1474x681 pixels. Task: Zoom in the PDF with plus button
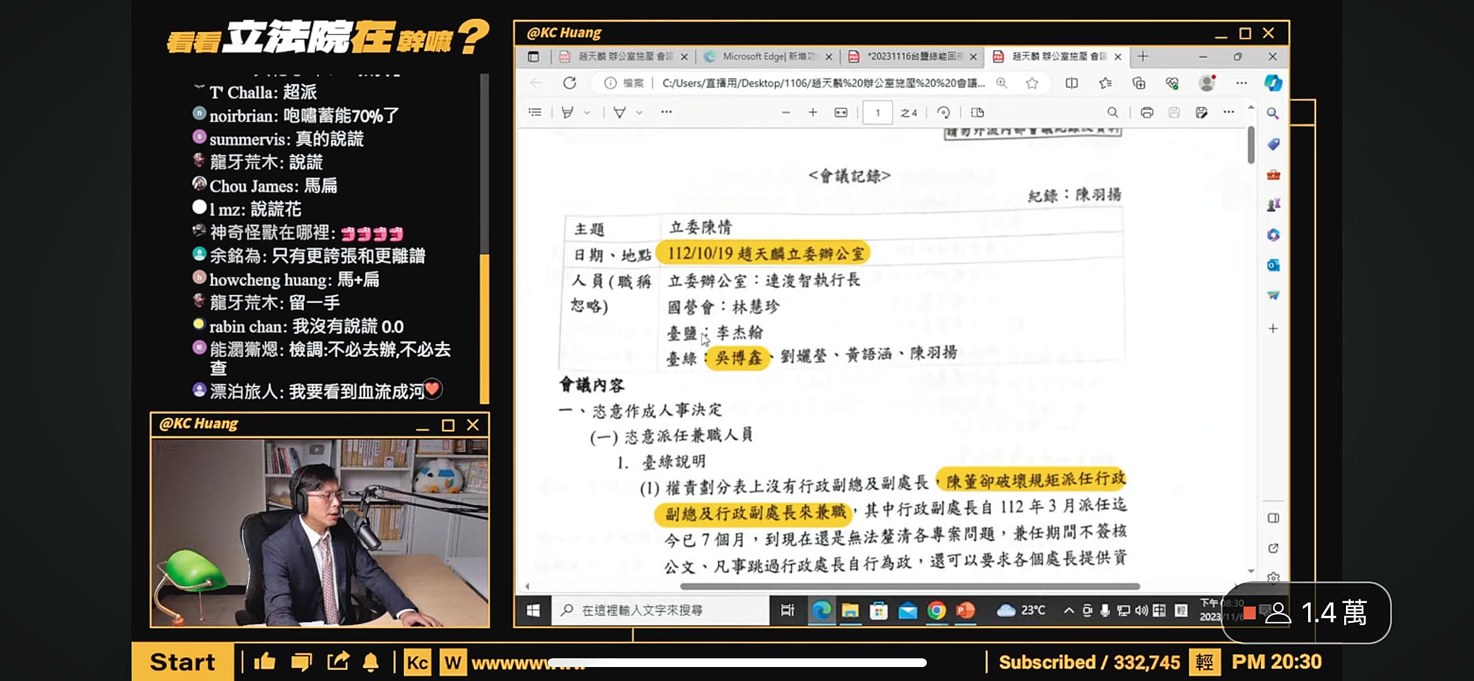click(x=813, y=112)
